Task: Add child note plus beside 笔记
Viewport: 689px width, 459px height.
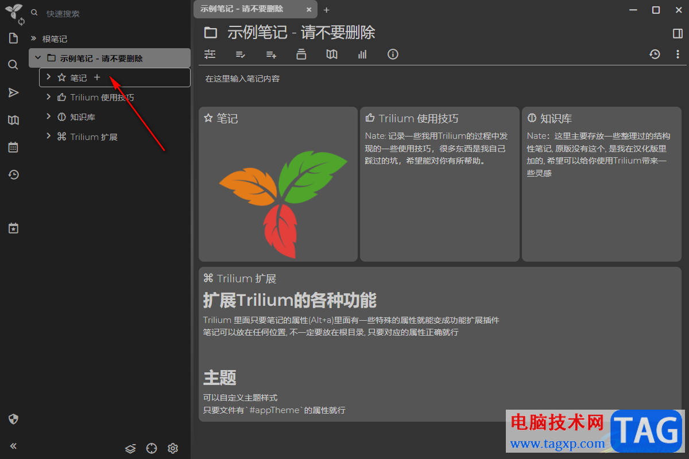Action: 97,77
